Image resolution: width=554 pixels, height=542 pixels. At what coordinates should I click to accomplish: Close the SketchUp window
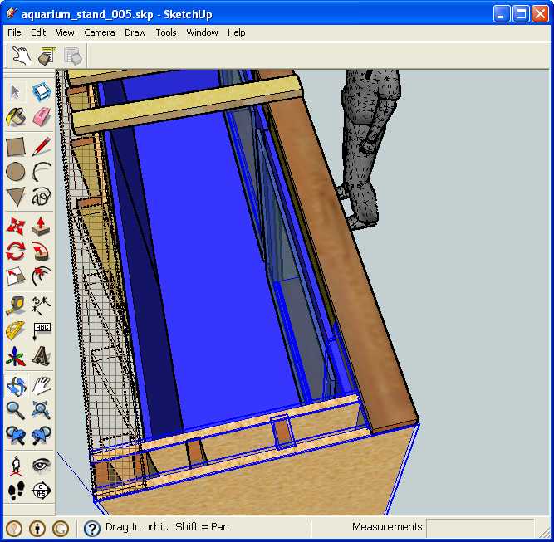(x=540, y=14)
